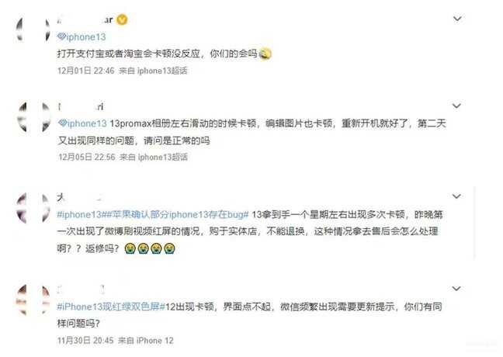Expand options chevron on the 13promax post
This screenshot has width=503, height=357.
point(456,106)
